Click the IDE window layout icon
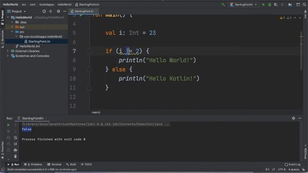308x173 pixels. [298, 4]
